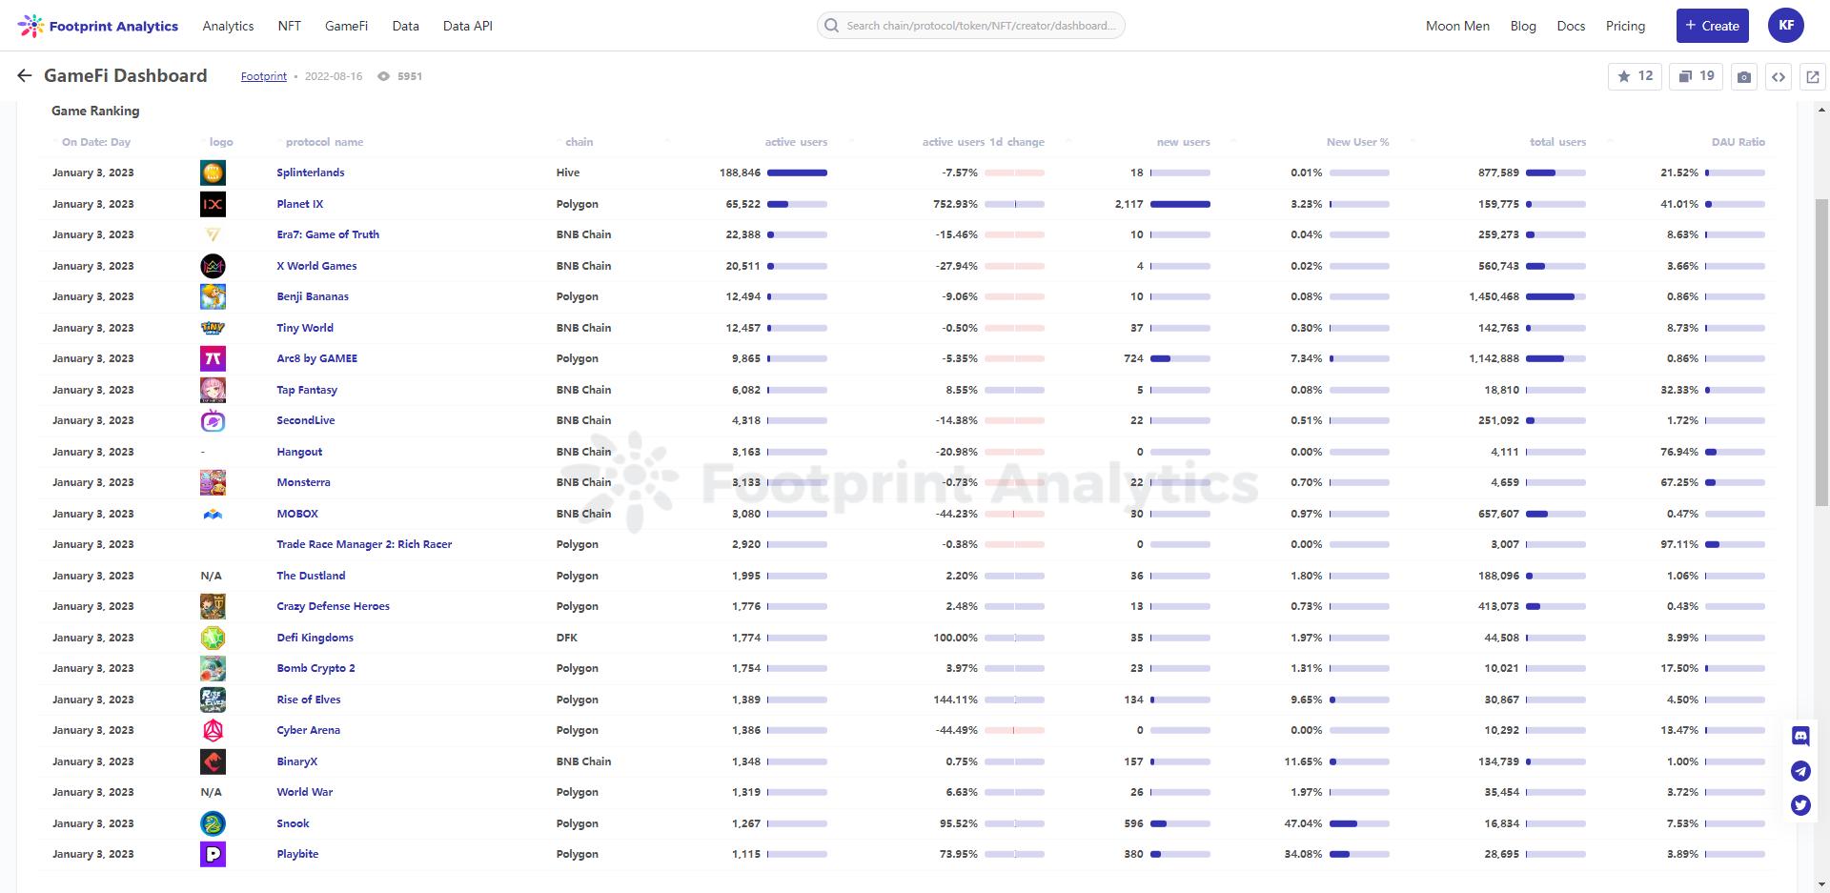Sort table by active users column

(x=796, y=142)
